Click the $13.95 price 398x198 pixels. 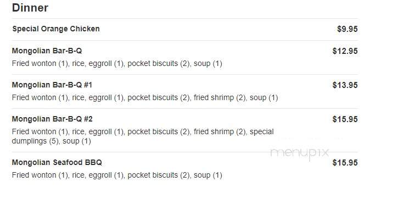coord(345,85)
